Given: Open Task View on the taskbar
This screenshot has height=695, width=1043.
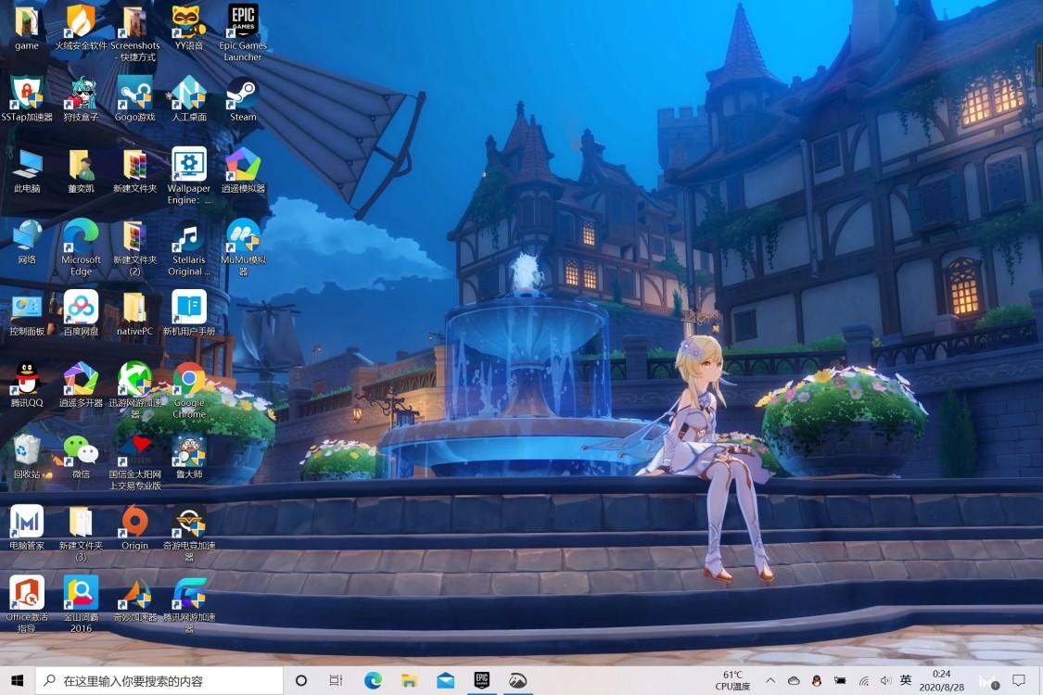Looking at the screenshot, I should pyautogui.click(x=336, y=680).
